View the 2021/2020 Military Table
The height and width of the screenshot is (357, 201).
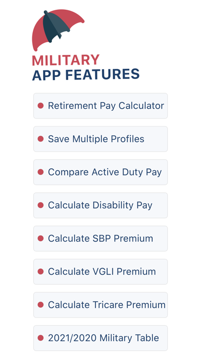pyautogui.click(x=100, y=338)
